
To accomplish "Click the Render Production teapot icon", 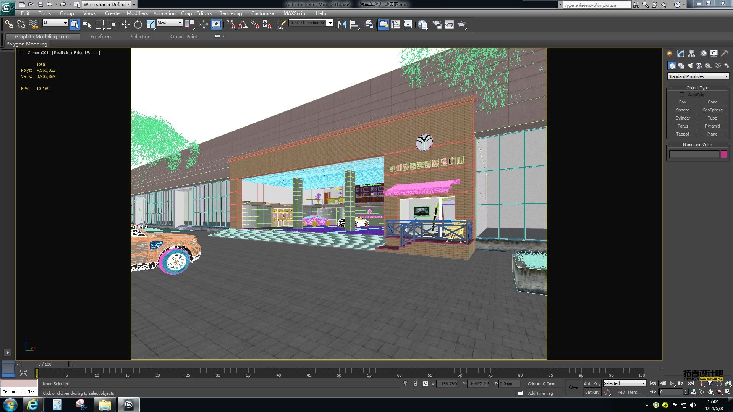I will (462, 24).
